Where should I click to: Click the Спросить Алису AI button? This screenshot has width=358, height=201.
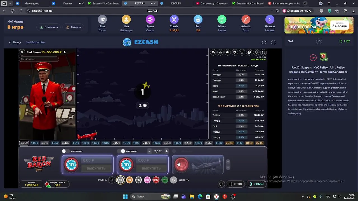click(297, 11)
